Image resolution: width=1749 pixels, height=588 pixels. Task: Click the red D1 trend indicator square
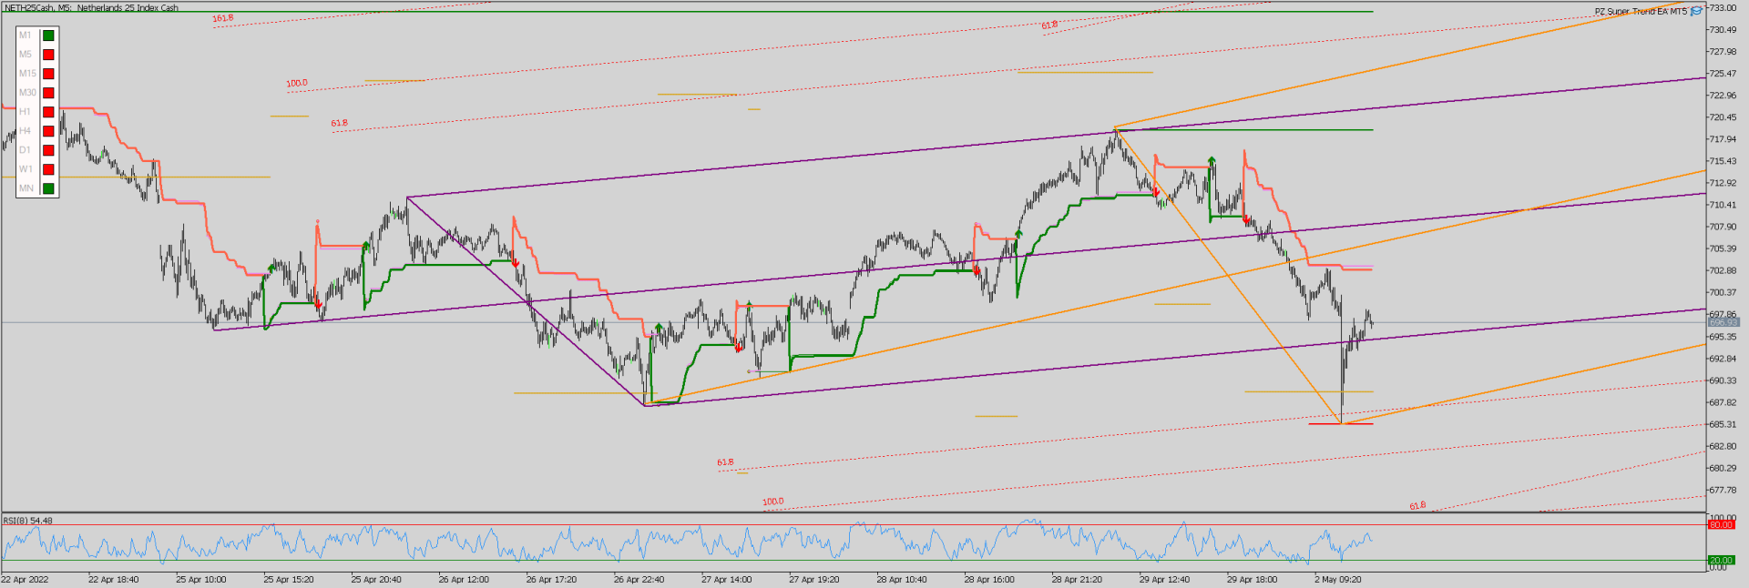pos(48,150)
